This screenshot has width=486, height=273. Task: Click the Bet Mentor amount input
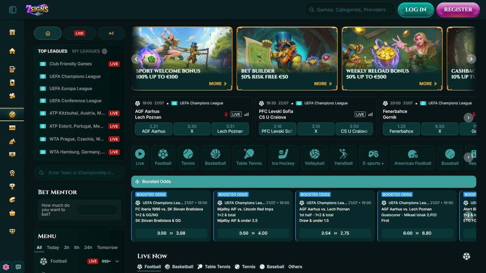point(97,210)
